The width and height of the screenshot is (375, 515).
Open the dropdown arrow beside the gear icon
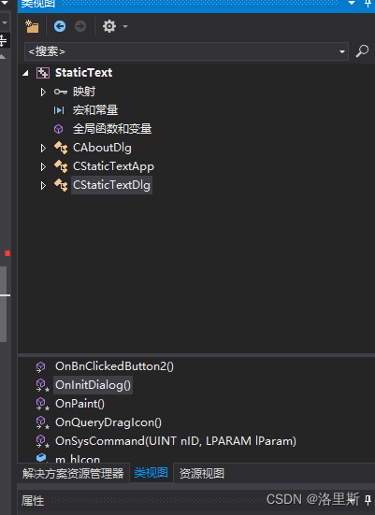point(125,26)
